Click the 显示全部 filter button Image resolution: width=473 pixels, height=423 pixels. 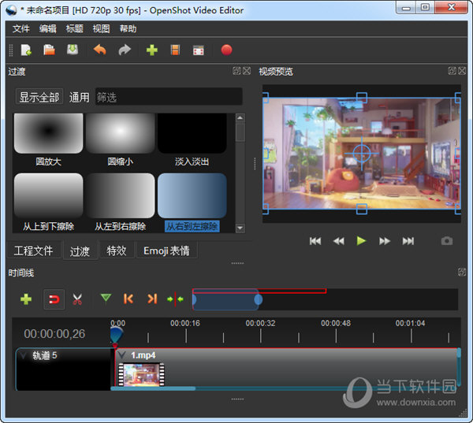39,97
